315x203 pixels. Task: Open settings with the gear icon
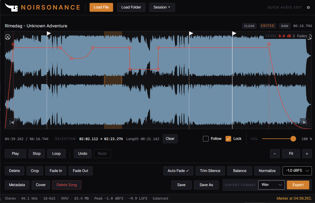[x=309, y=7]
